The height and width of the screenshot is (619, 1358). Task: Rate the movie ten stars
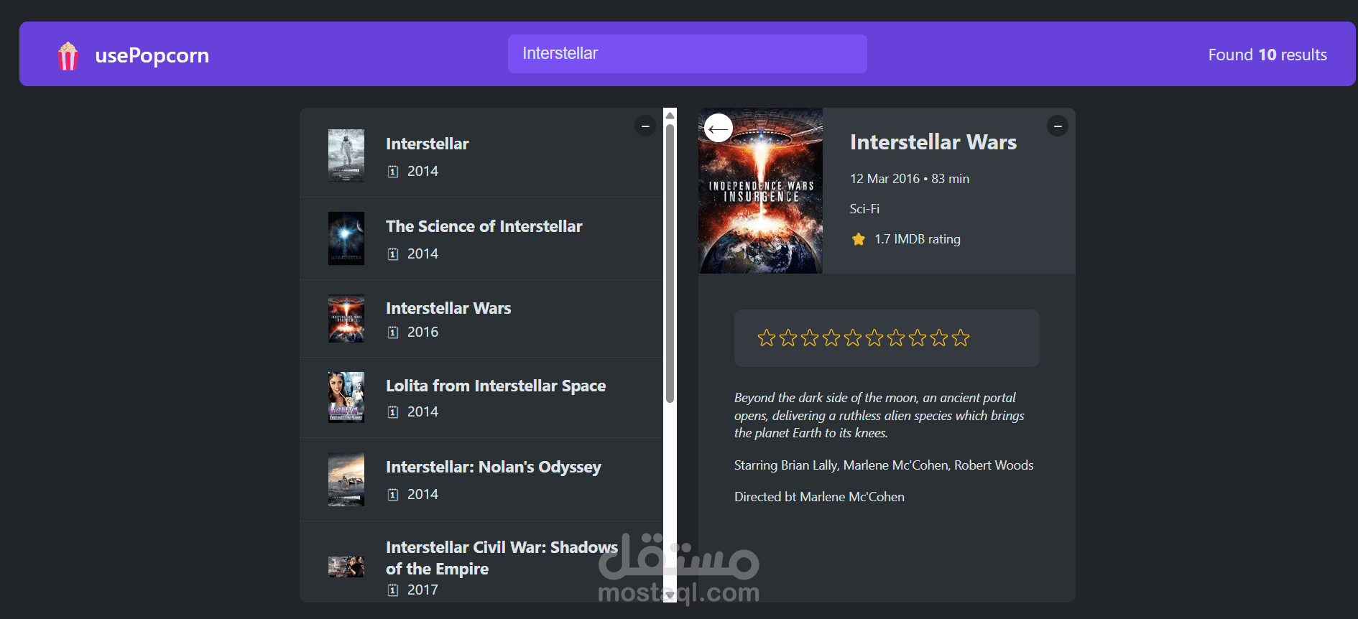coord(961,338)
